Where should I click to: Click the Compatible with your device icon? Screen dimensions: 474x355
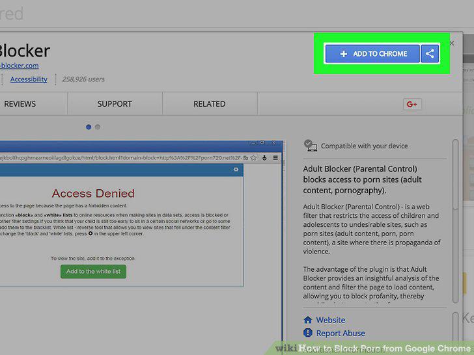[x=310, y=146]
